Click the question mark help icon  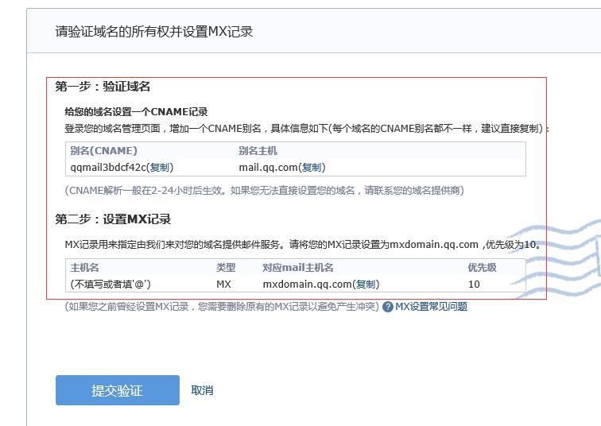[388, 307]
